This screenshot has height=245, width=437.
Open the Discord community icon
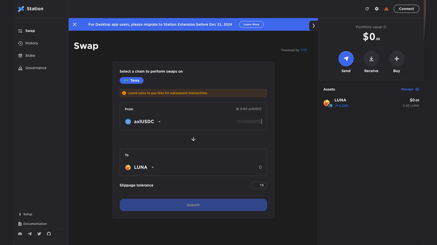pos(20,234)
